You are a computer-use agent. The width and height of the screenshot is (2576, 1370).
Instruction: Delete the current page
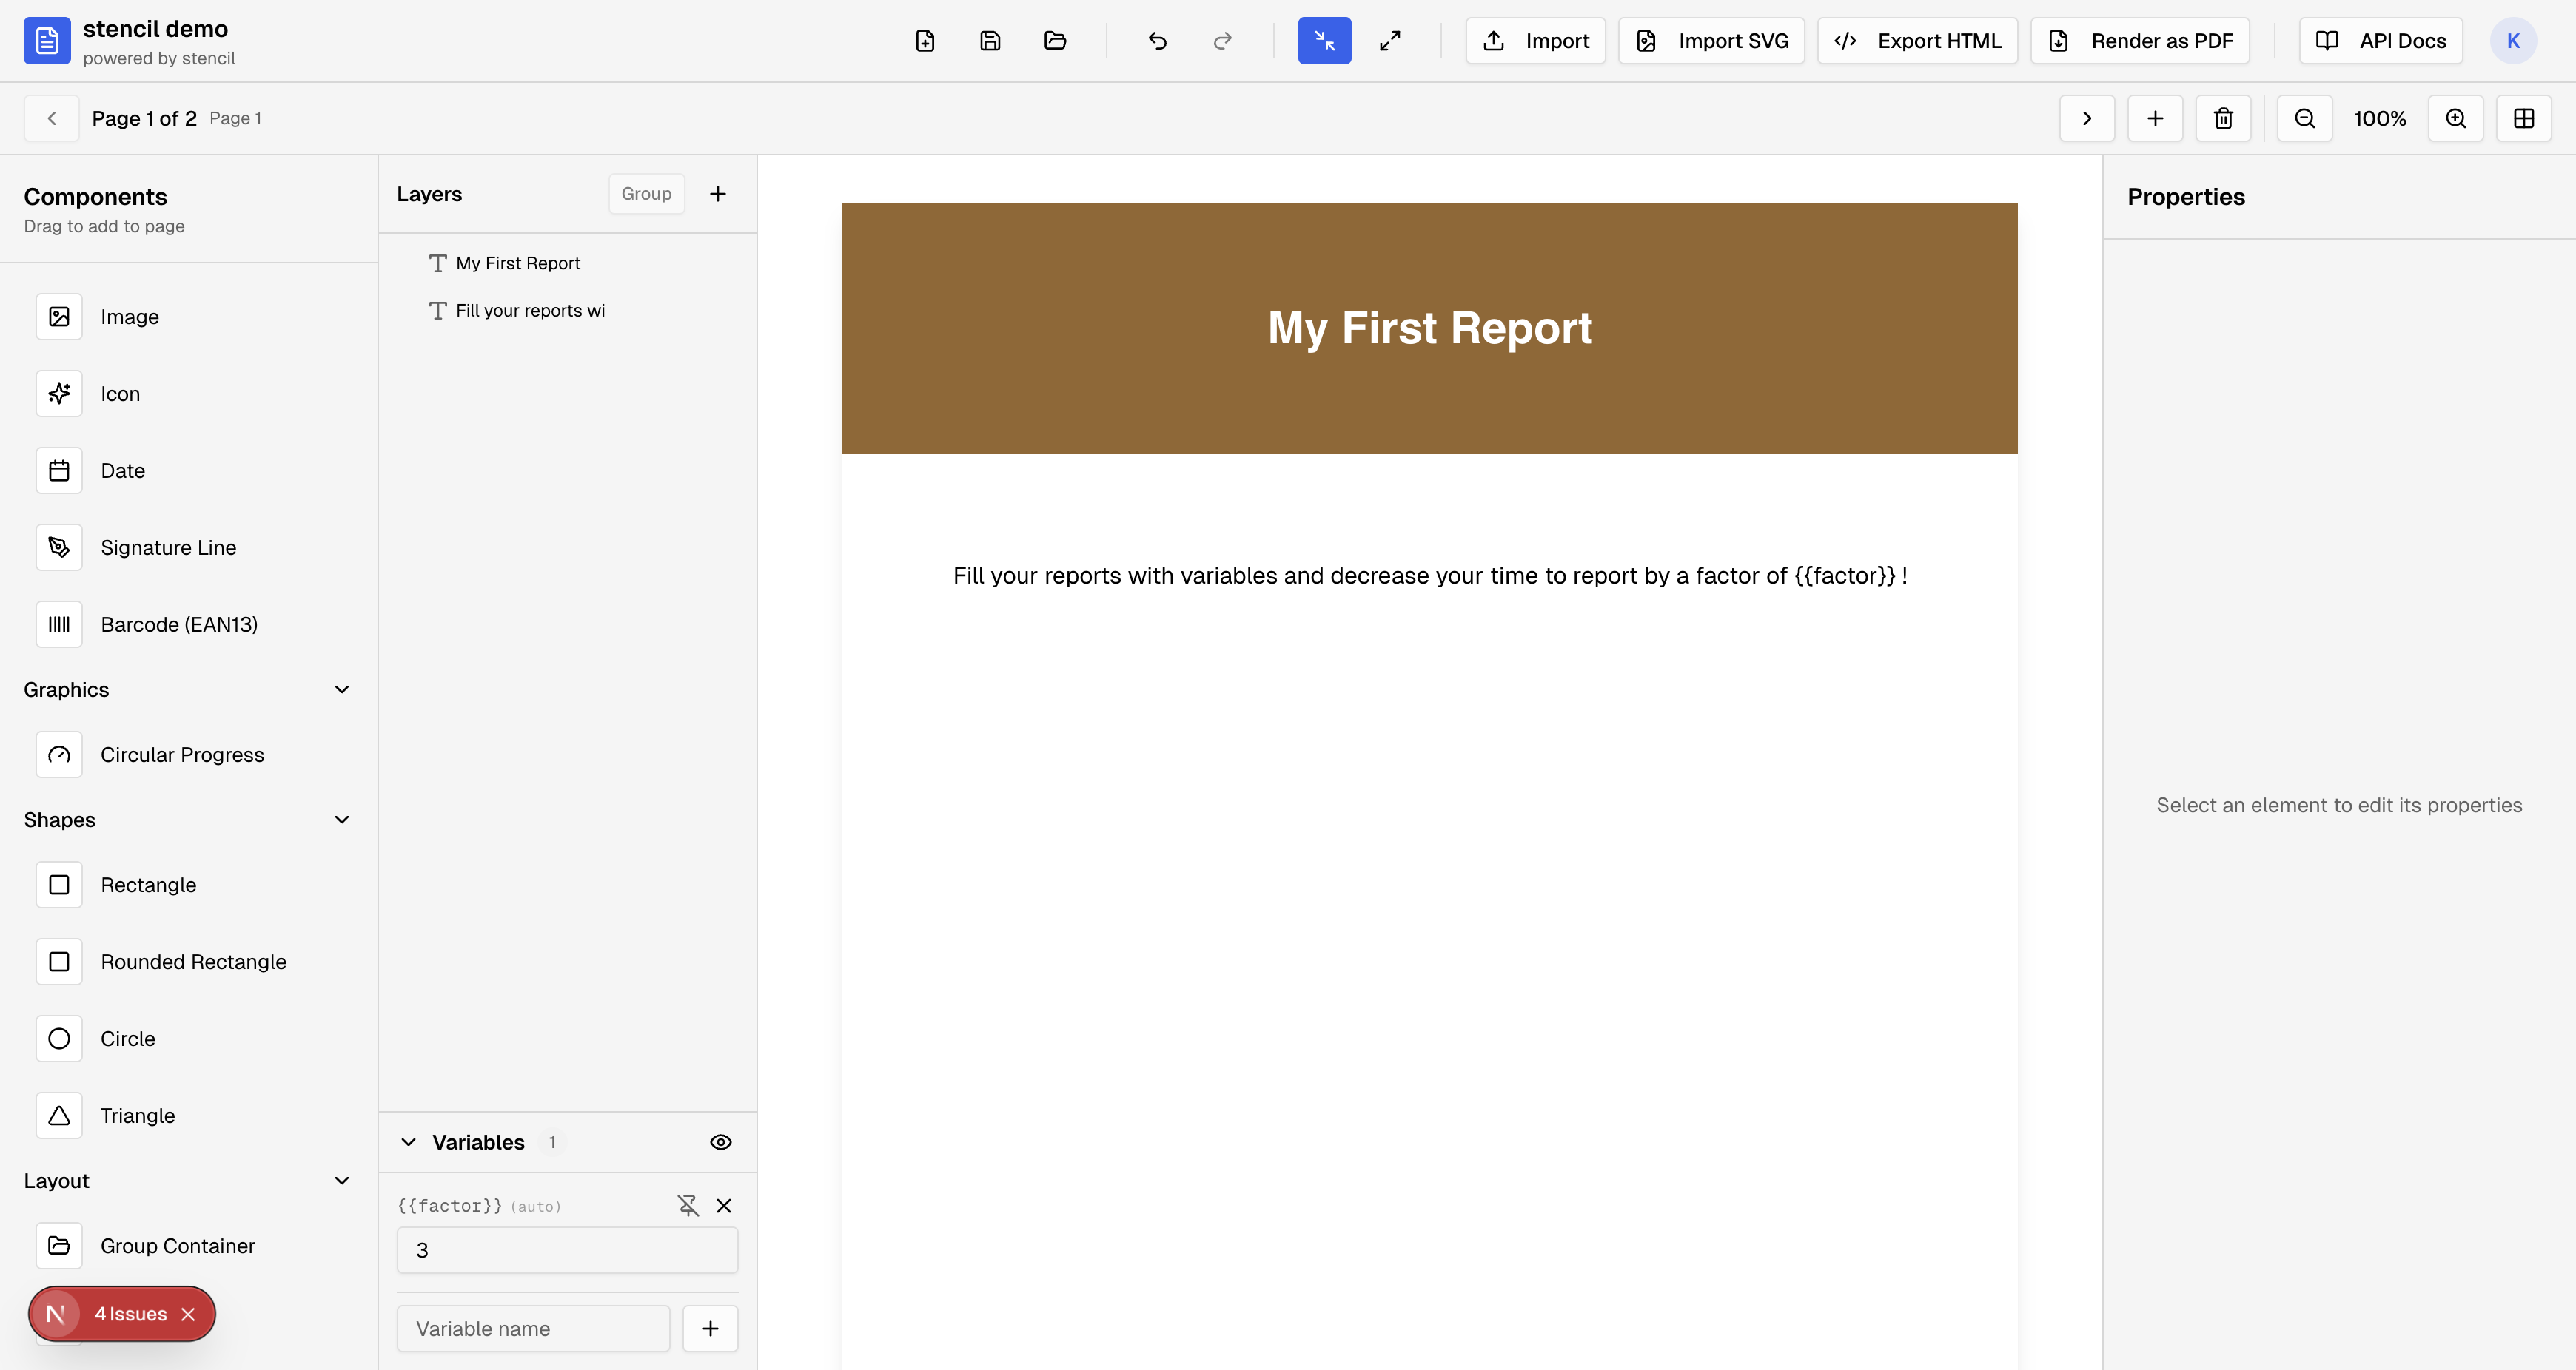click(2223, 118)
